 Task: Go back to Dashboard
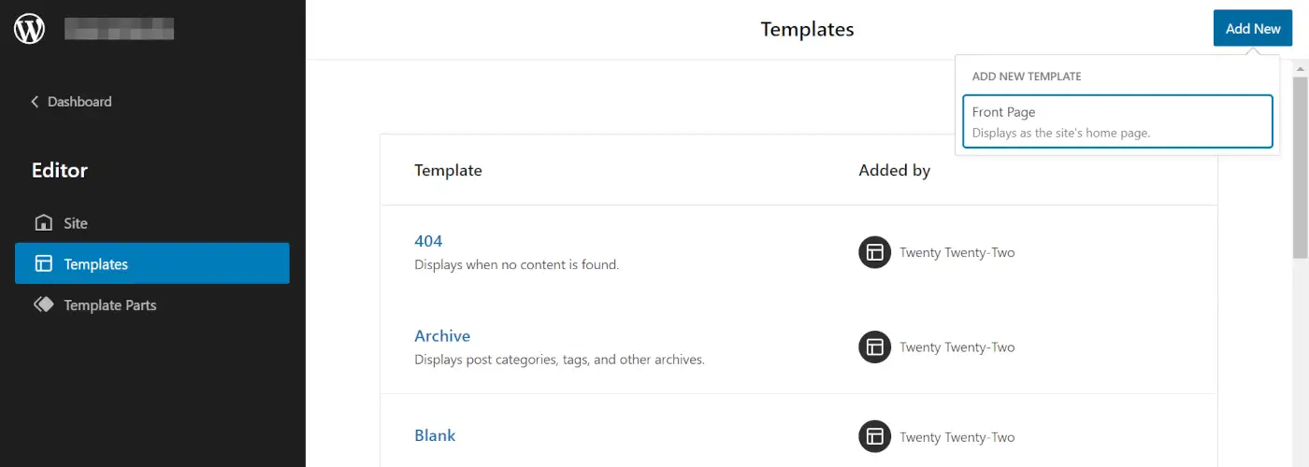pos(71,102)
